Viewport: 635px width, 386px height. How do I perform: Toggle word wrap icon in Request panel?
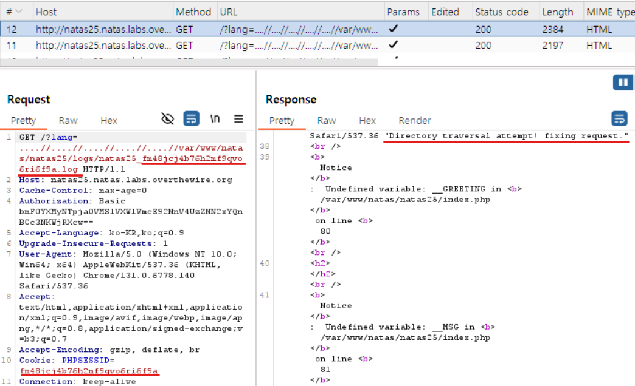[192, 119]
